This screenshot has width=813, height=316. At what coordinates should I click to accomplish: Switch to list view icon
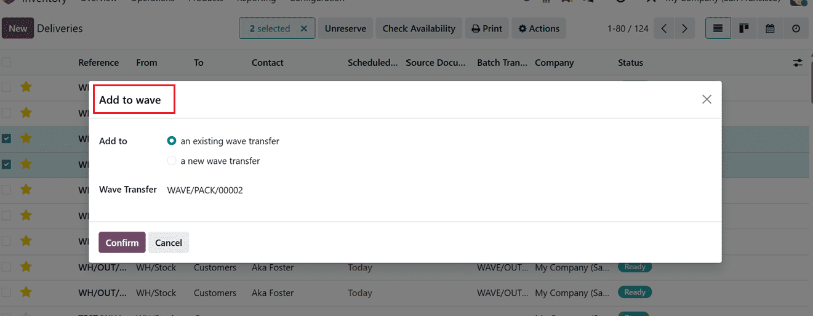718,28
